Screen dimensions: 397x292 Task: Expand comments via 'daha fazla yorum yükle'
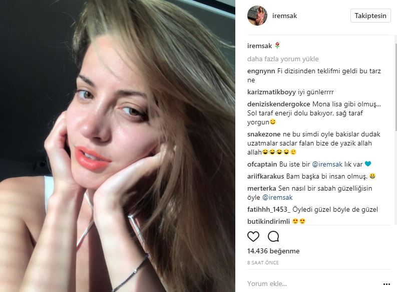click(283, 59)
